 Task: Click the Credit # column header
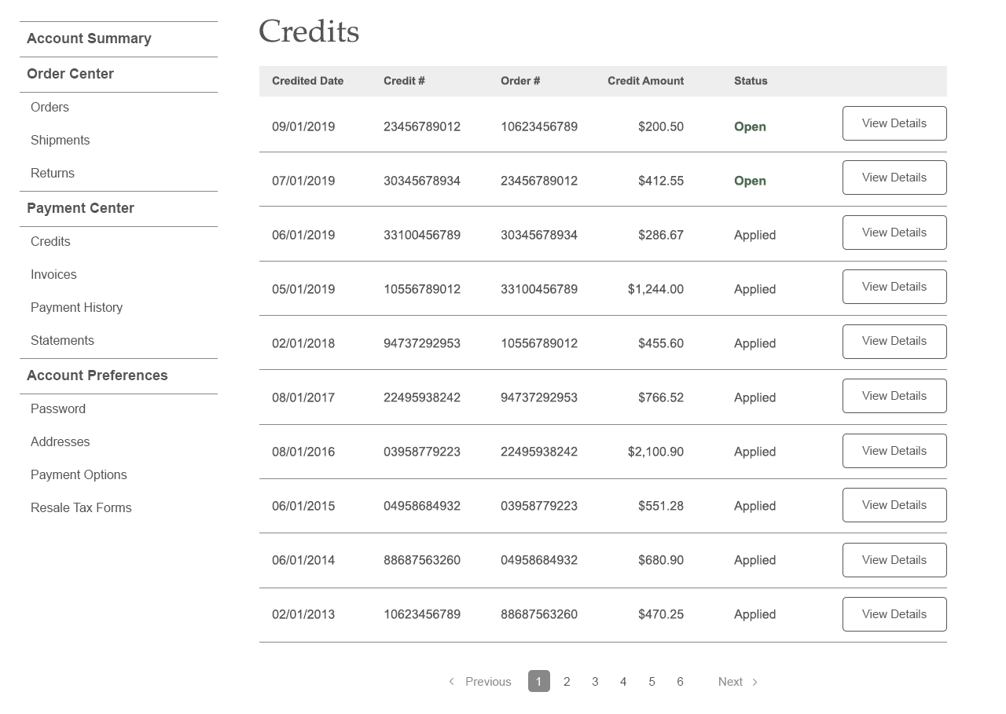(404, 81)
